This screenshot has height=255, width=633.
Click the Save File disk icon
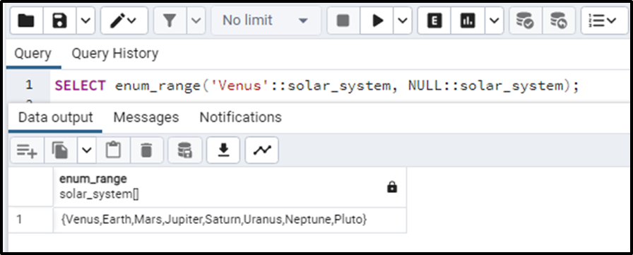[x=60, y=20]
